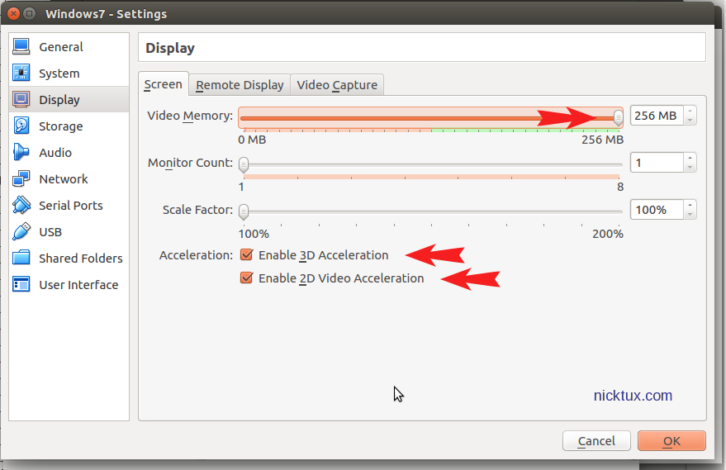Click the OK button

tap(671, 441)
